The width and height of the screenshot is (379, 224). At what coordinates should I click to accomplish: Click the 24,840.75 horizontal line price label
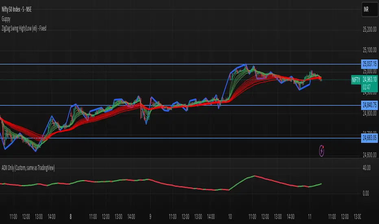coord(369,105)
